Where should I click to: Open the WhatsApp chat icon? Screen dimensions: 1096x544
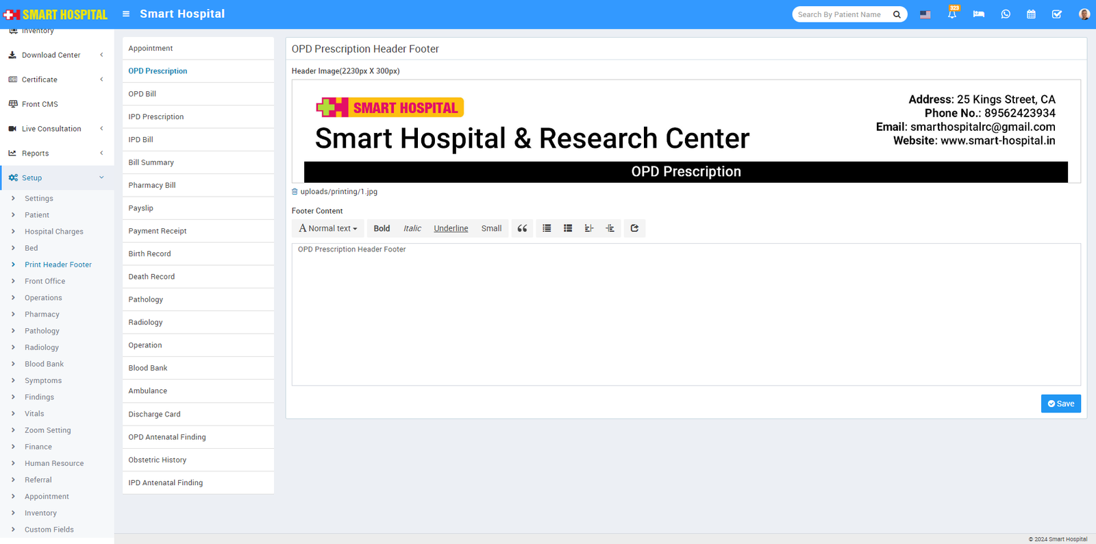[x=1005, y=14]
